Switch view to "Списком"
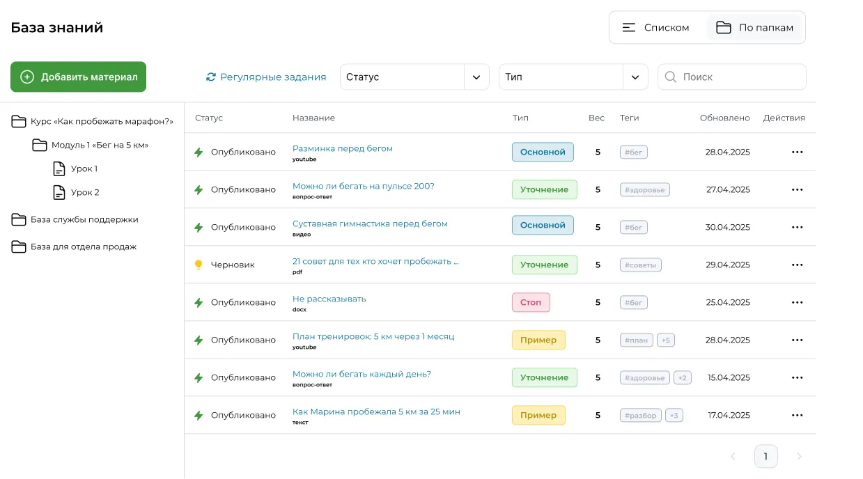The height and width of the screenshot is (479, 863). [655, 28]
